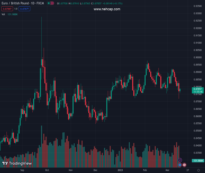Viewport: 205px width, 173px height.
Task: Click the 0.91500 price axis label
Action: click(198, 35)
